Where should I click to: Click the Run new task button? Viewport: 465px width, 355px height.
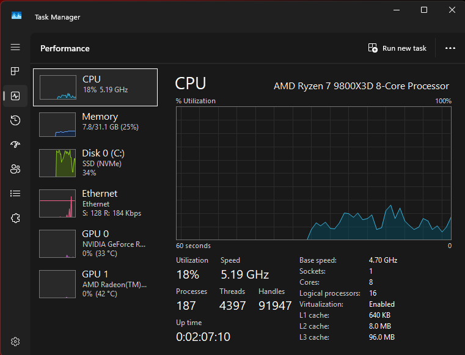[397, 48]
